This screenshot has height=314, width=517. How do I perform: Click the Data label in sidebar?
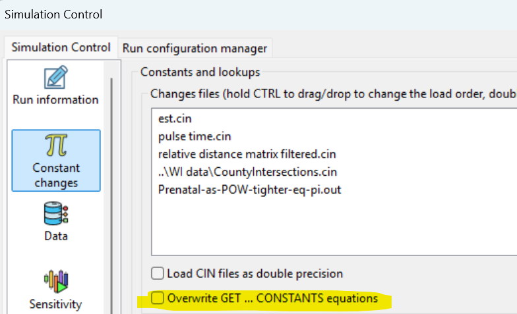(56, 236)
